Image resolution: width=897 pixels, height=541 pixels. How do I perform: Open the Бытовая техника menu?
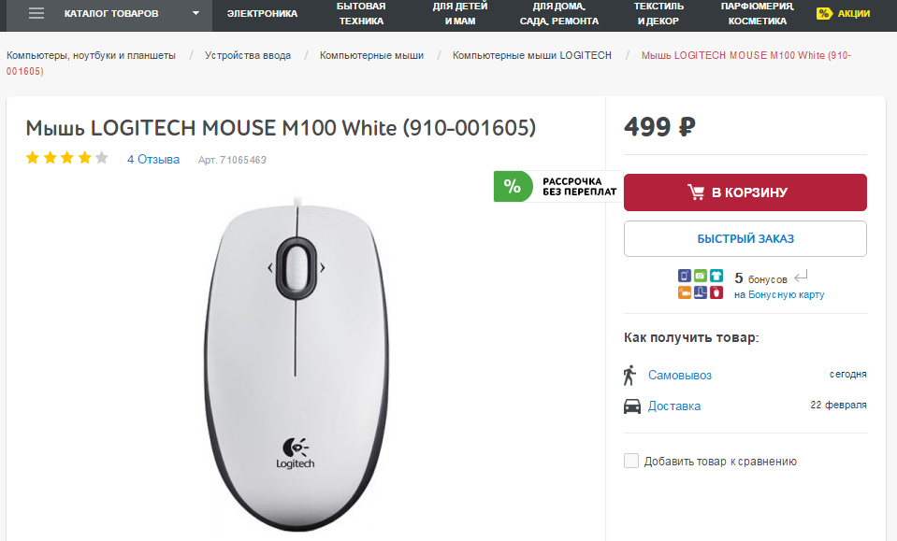[x=361, y=13]
